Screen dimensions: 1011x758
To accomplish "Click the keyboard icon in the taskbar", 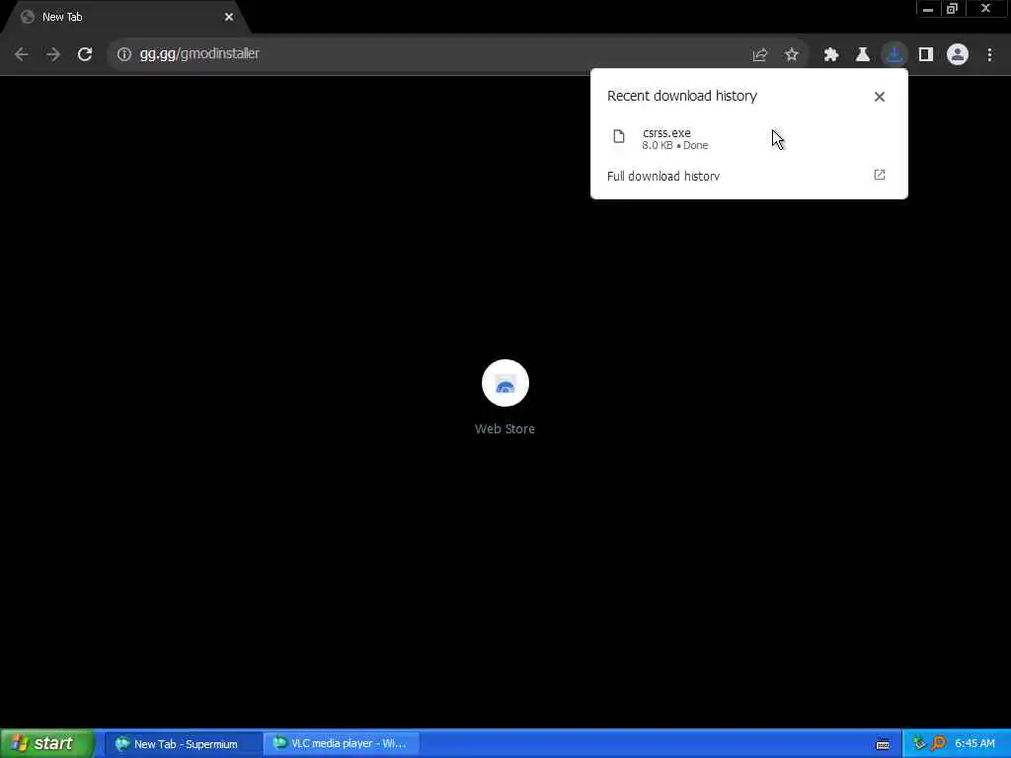I will point(883,744).
